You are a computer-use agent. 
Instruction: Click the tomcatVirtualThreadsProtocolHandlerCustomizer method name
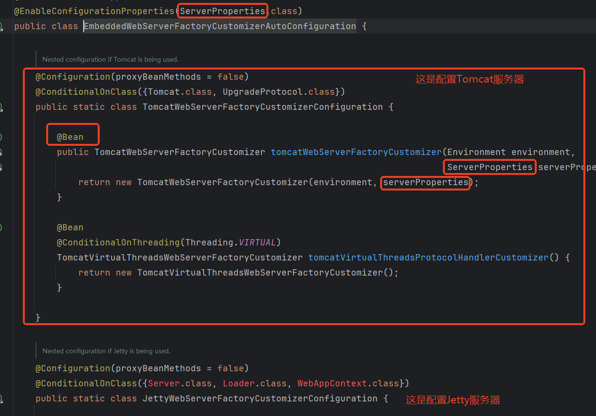pyautogui.click(x=428, y=258)
